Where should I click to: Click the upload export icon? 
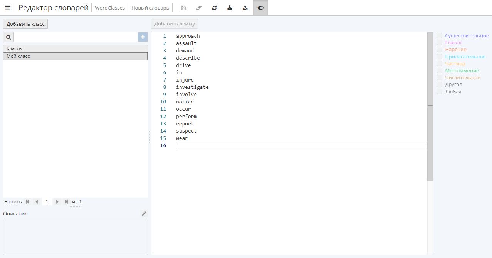point(245,8)
